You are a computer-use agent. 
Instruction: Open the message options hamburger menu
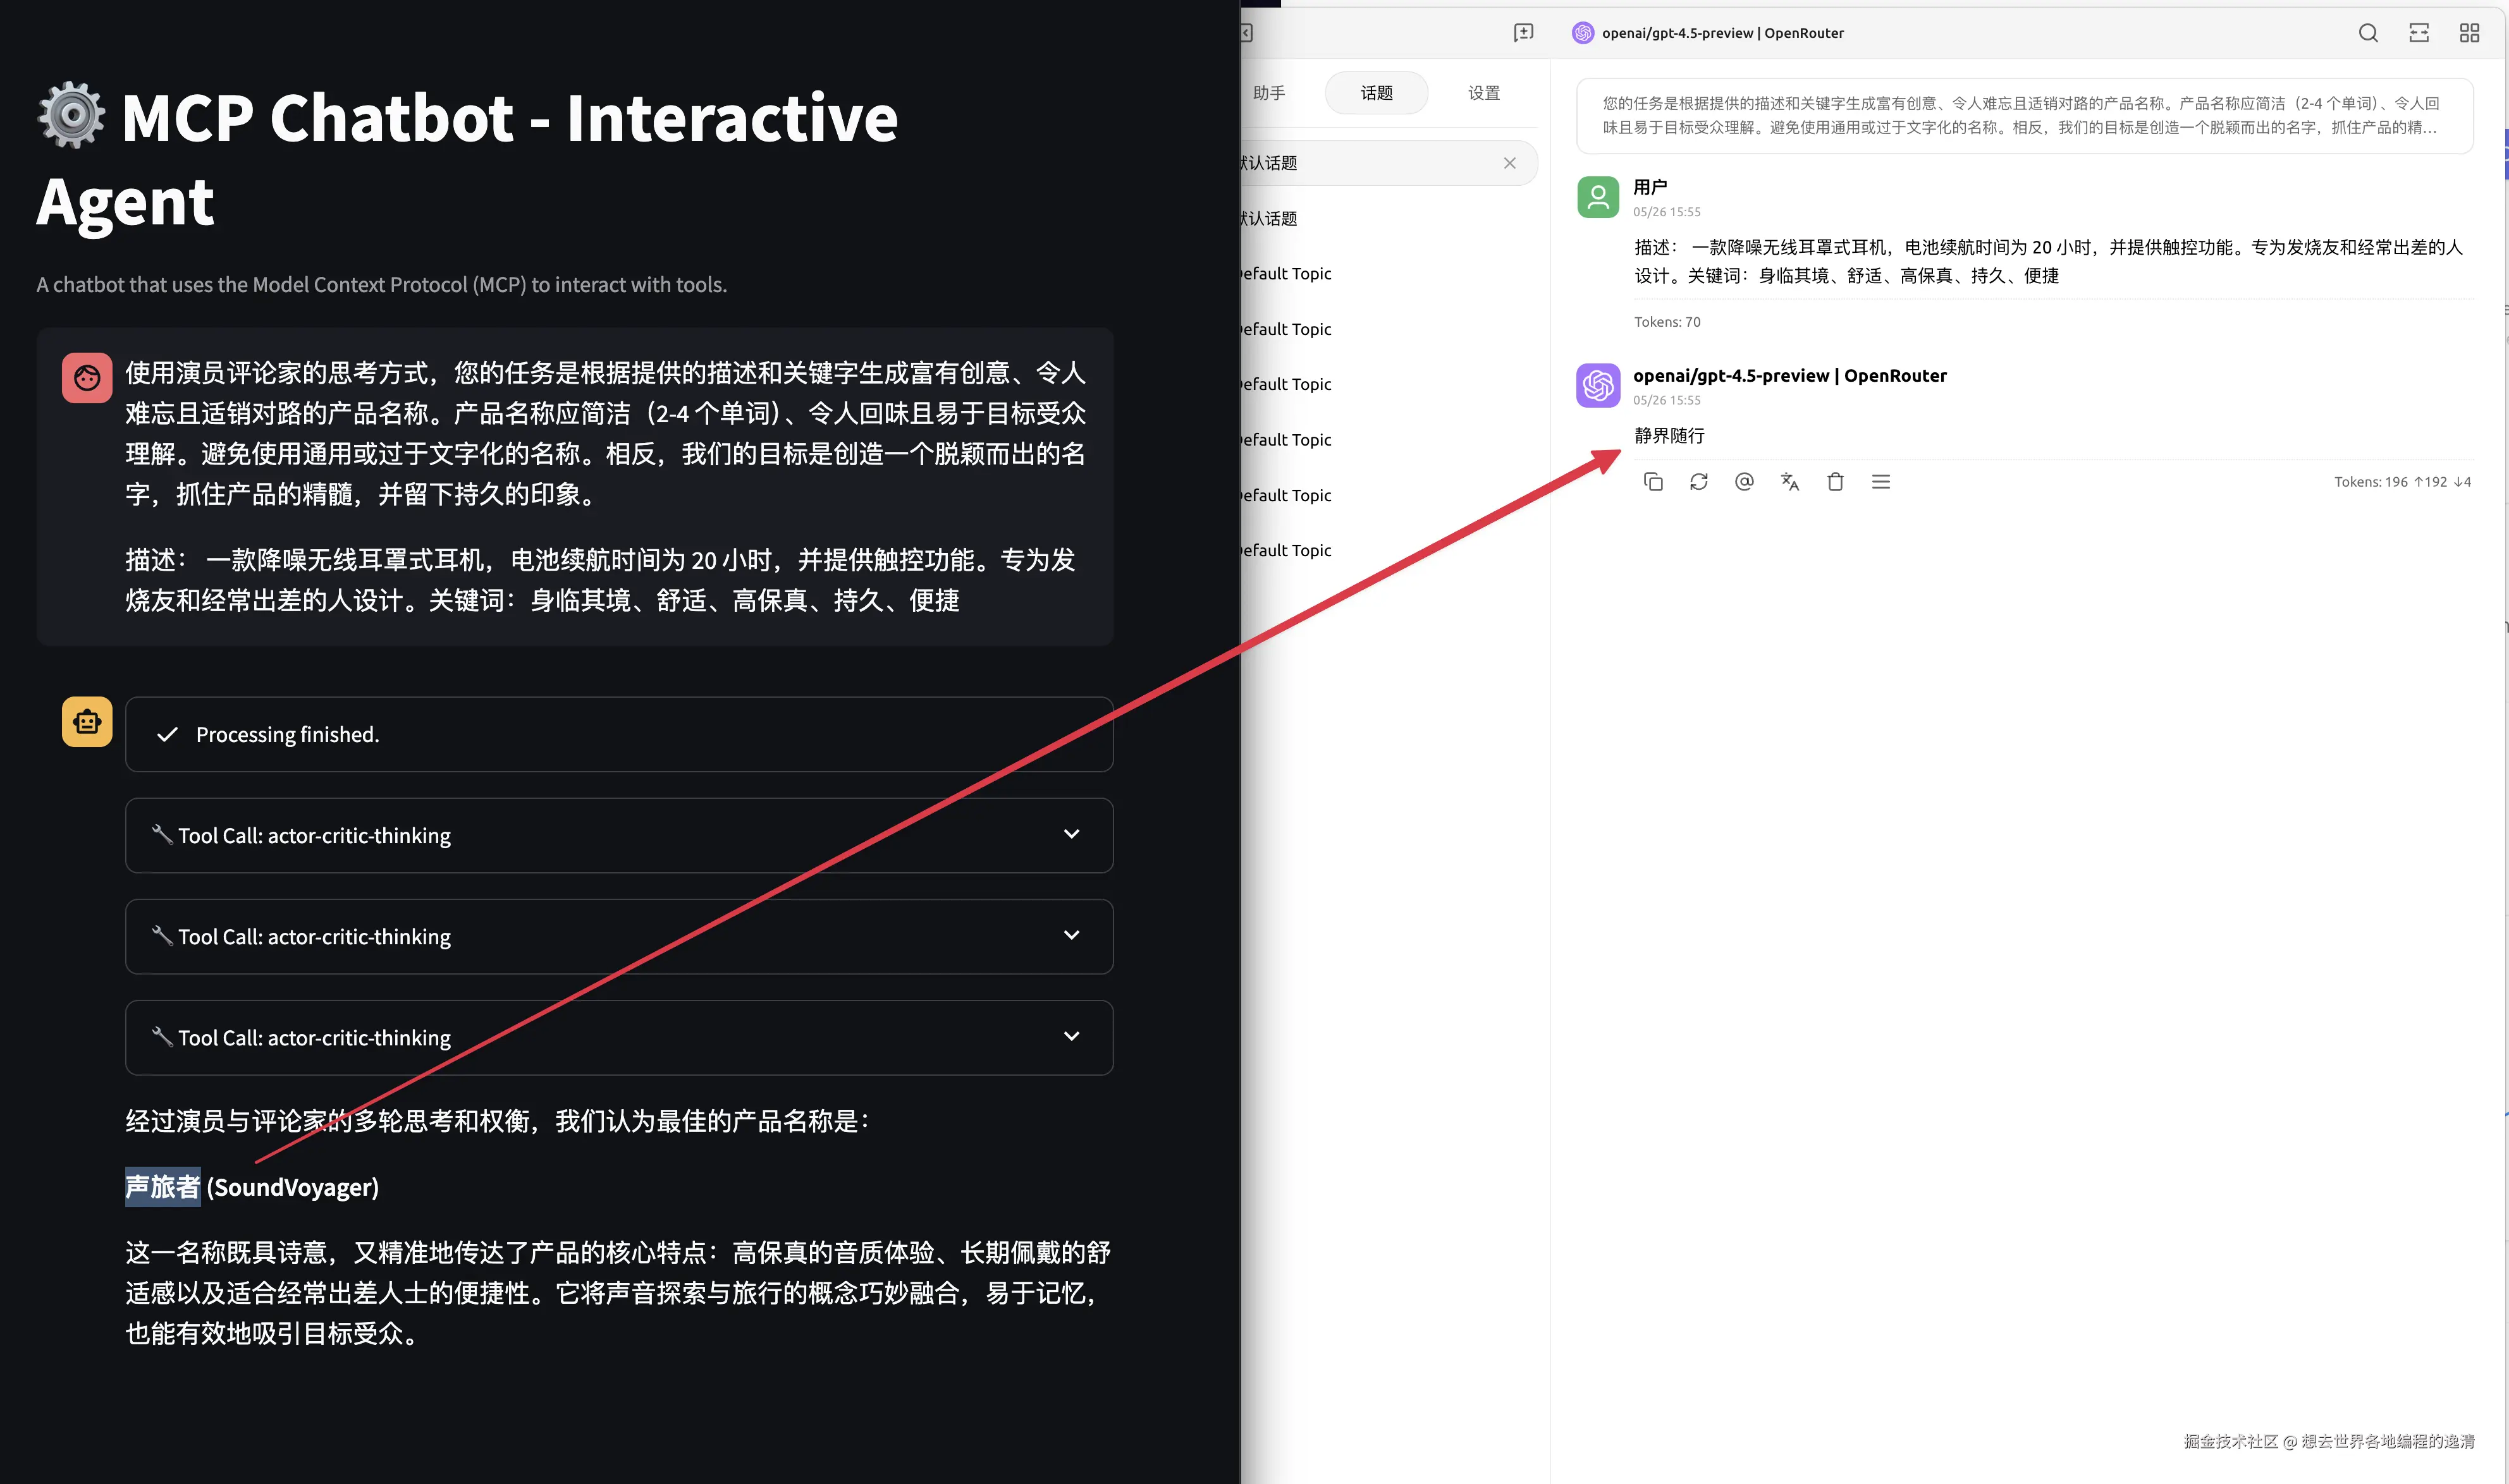(x=1880, y=481)
